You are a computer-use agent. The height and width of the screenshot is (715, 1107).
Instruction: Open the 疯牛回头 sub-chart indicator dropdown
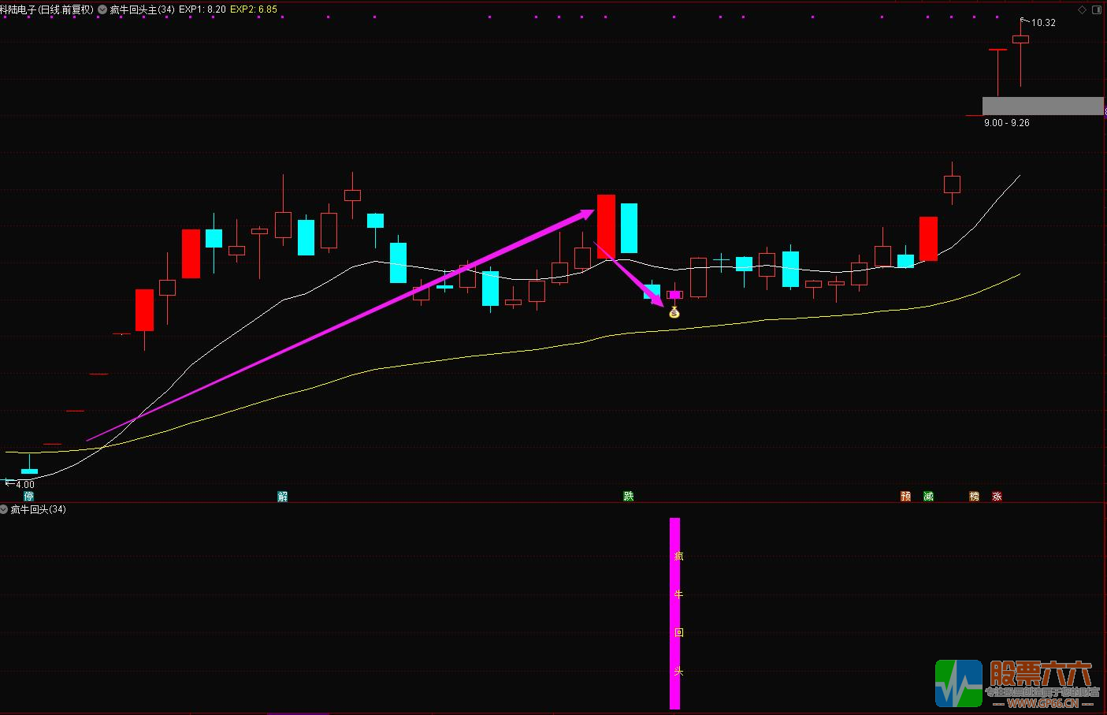click(4, 509)
